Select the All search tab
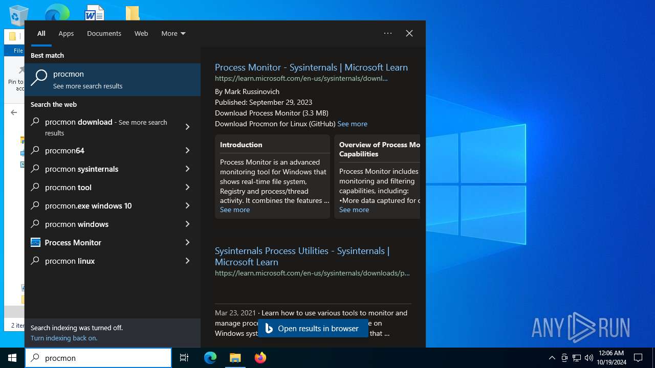The height and width of the screenshot is (368, 655). (x=41, y=33)
